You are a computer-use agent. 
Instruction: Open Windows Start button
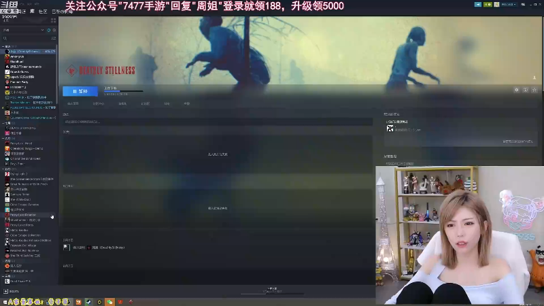click(5, 302)
